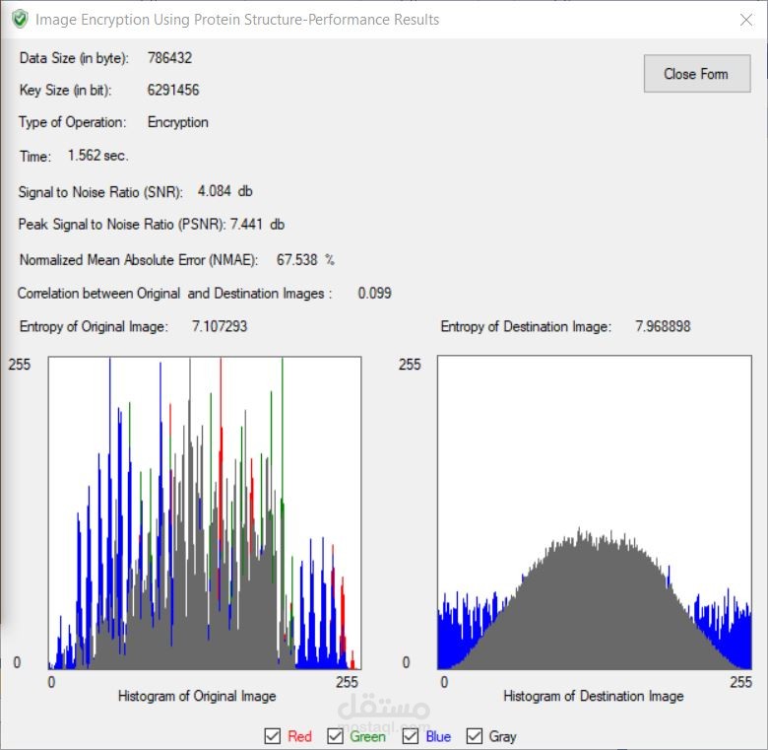Click the original image entropy 7.107293

tap(220, 326)
